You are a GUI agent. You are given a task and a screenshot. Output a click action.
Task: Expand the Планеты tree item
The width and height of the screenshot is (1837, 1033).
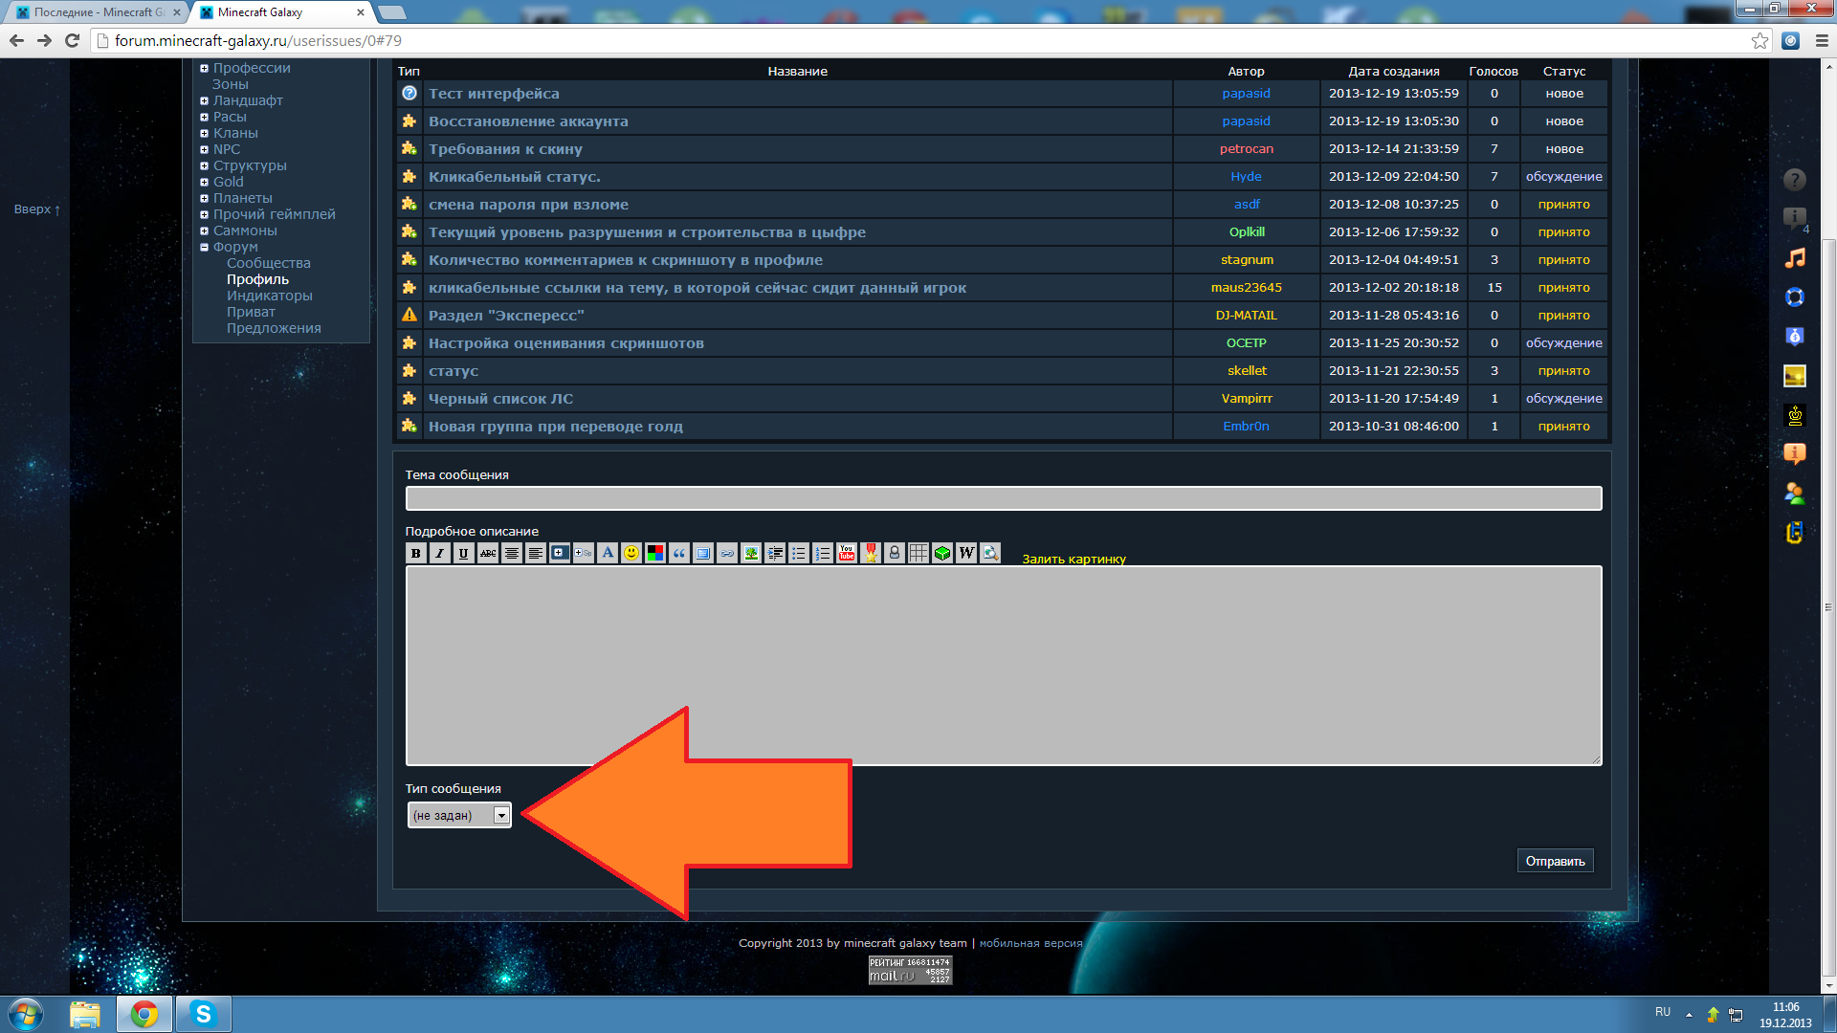pos(204,198)
